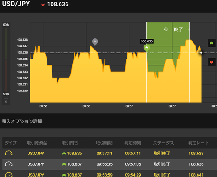Click the 判定レート column header
Screen dimensions: 217x177
198,143
